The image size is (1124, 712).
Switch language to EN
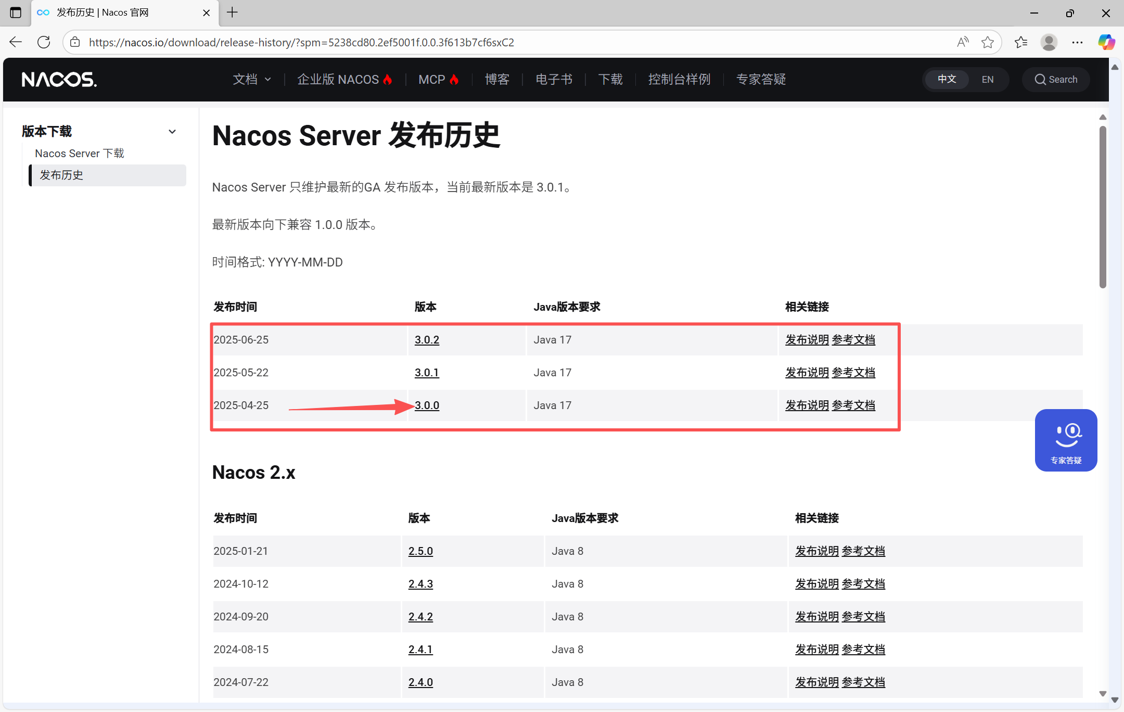[987, 80]
